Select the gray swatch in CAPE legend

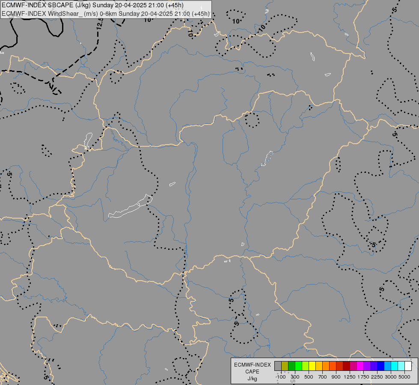(x=278, y=366)
